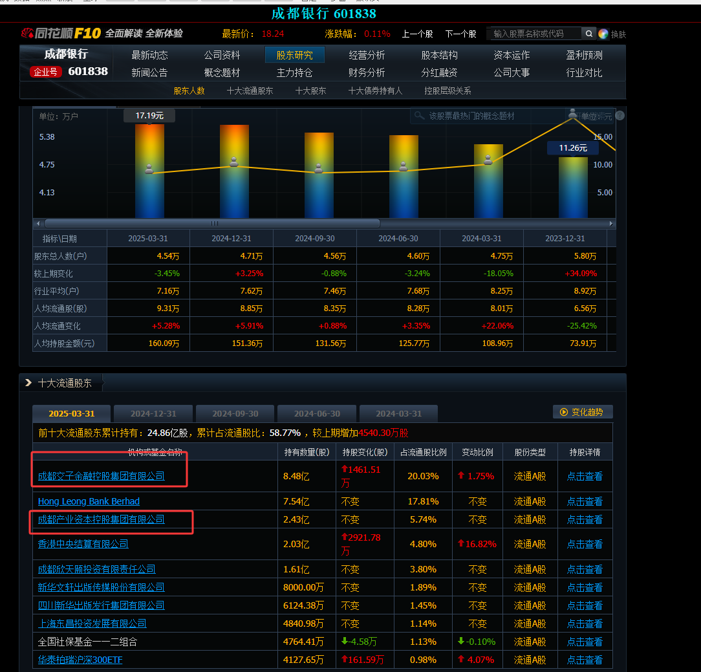Screen dimensions: 701x672
Task: Click the 十大流通股东 section chevron
Action: (x=28, y=383)
